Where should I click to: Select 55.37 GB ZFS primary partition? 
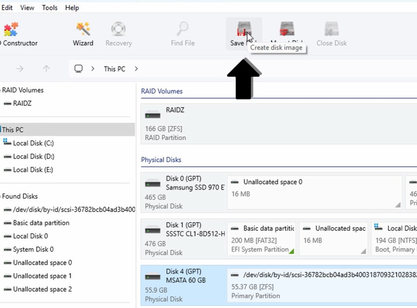pos(322,285)
